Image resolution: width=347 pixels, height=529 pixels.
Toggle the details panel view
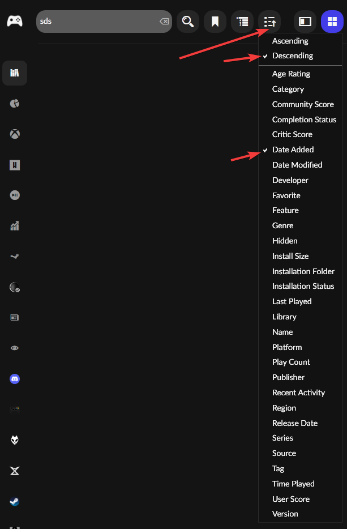pyautogui.click(x=304, y=21)
